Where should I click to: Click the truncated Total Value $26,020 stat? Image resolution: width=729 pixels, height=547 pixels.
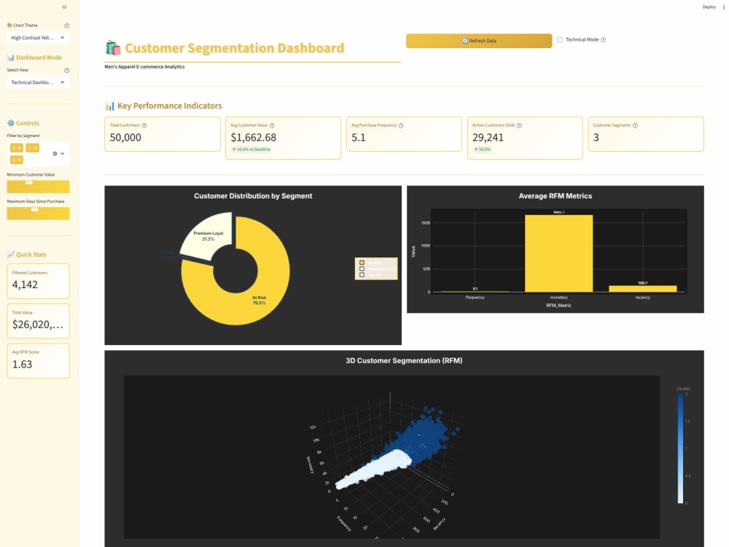coord(38,325)
